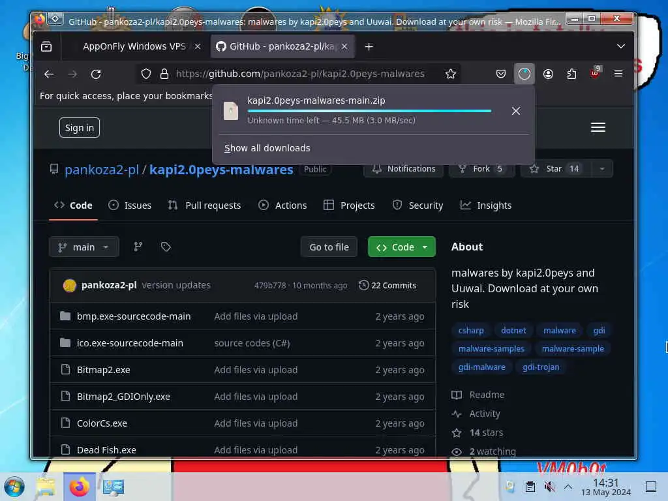668x501 pixels.
Task: Open the Projects tab
Action: coord(350,205)
